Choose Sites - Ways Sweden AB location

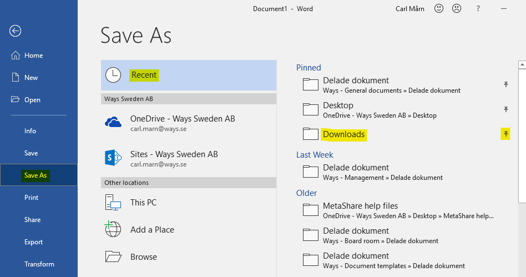coord(189,158)
